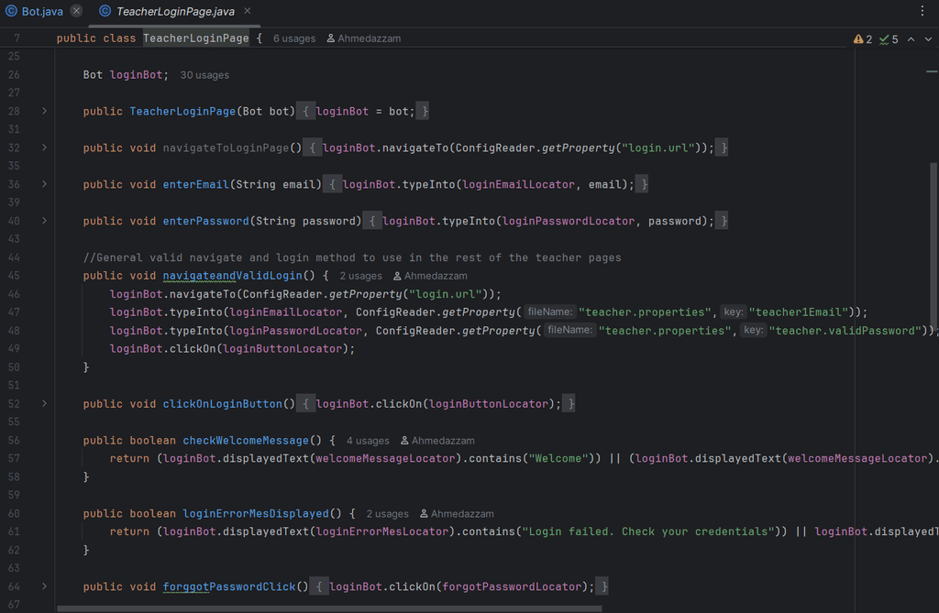Unfold the enterPassword method body
Viewport: 939px width, 613px height.
tap(44, 221)
